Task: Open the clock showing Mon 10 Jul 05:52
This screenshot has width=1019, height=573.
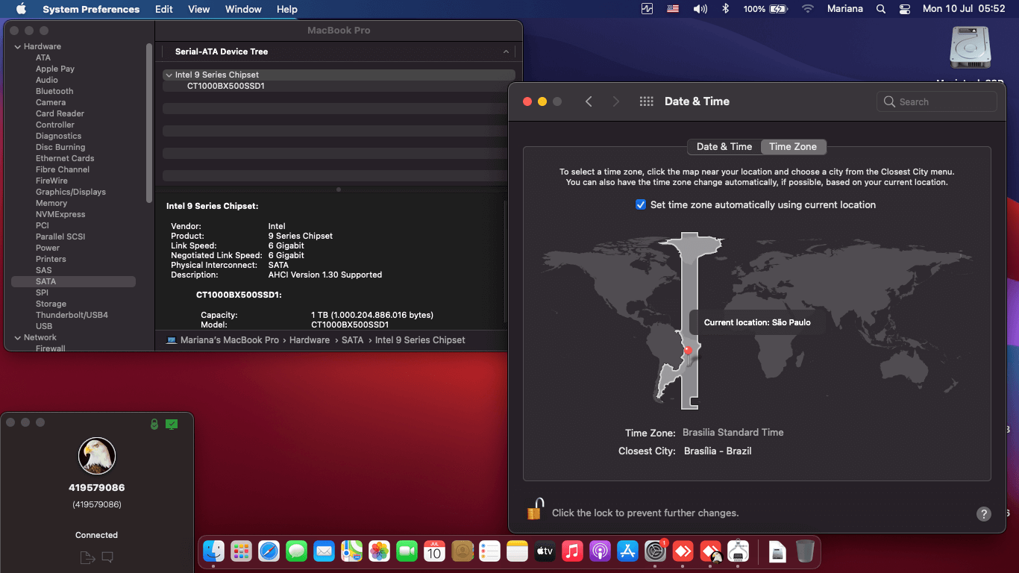Action: pos(964,9)
